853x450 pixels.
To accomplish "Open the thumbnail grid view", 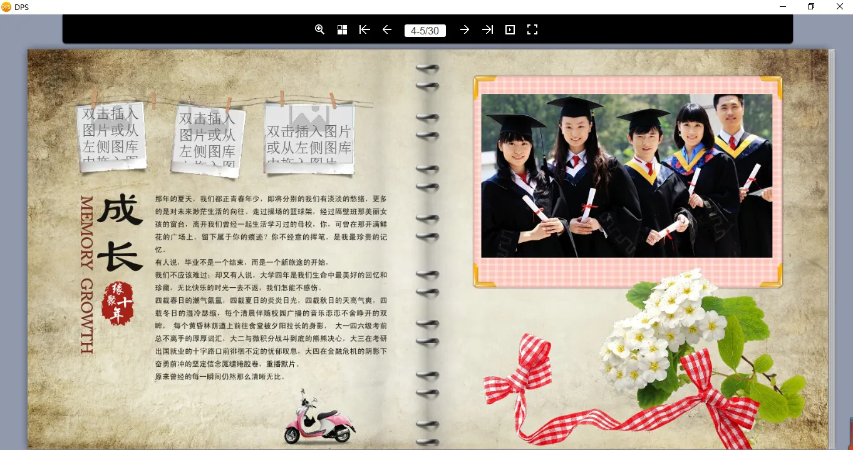I will pyautogui.click(x=342, y=29).
